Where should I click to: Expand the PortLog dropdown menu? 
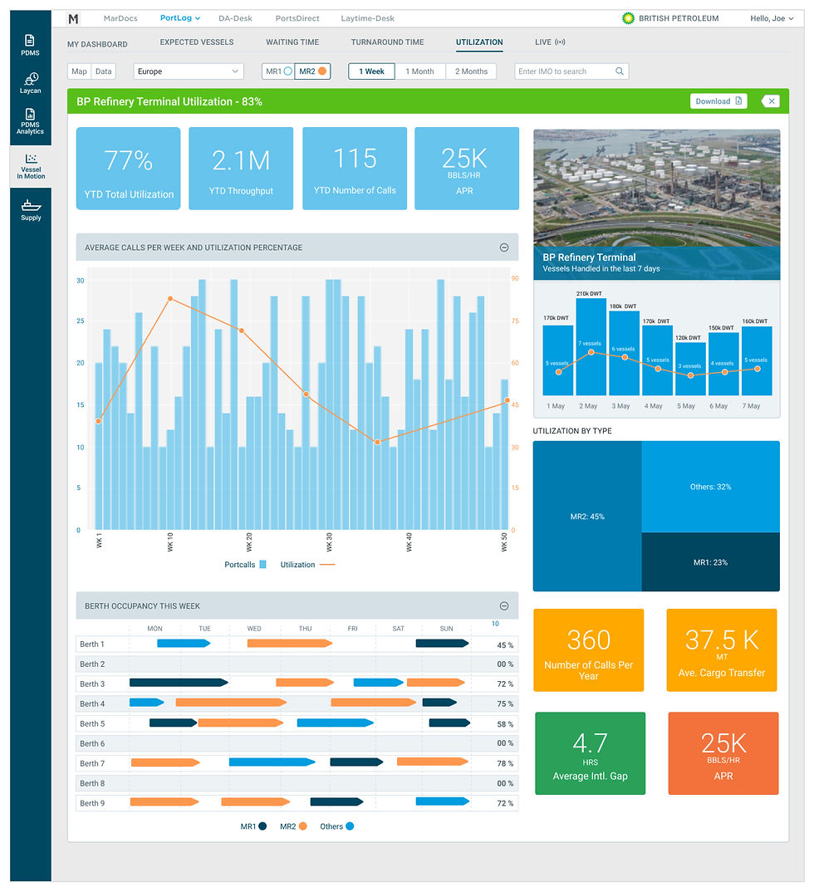179,18
